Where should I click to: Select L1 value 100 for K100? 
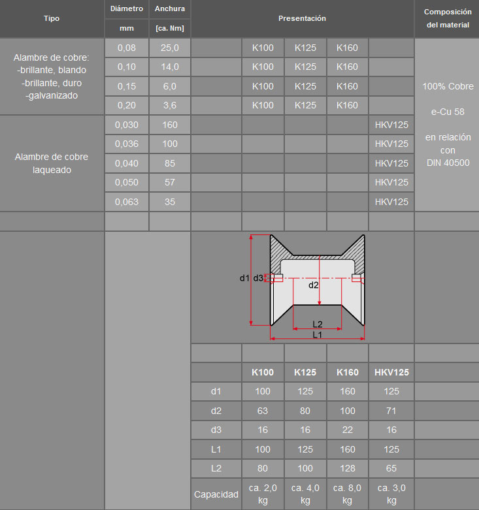click(263, 449)
